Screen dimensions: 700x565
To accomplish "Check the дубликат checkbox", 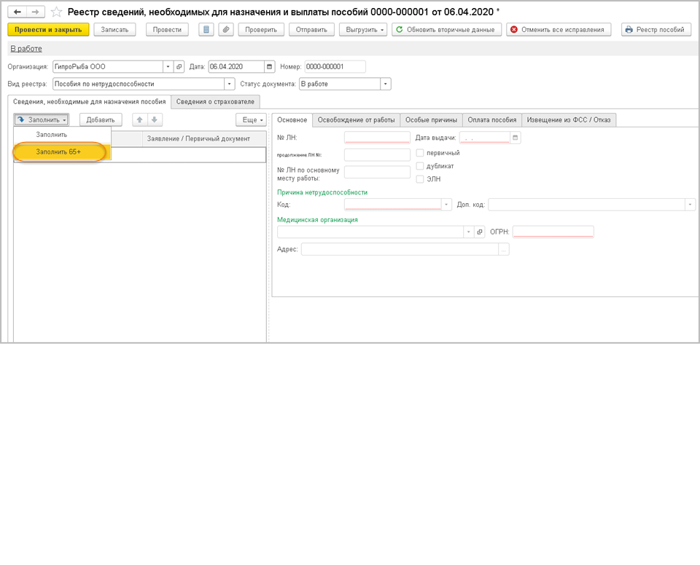I will tap(420, 166).
